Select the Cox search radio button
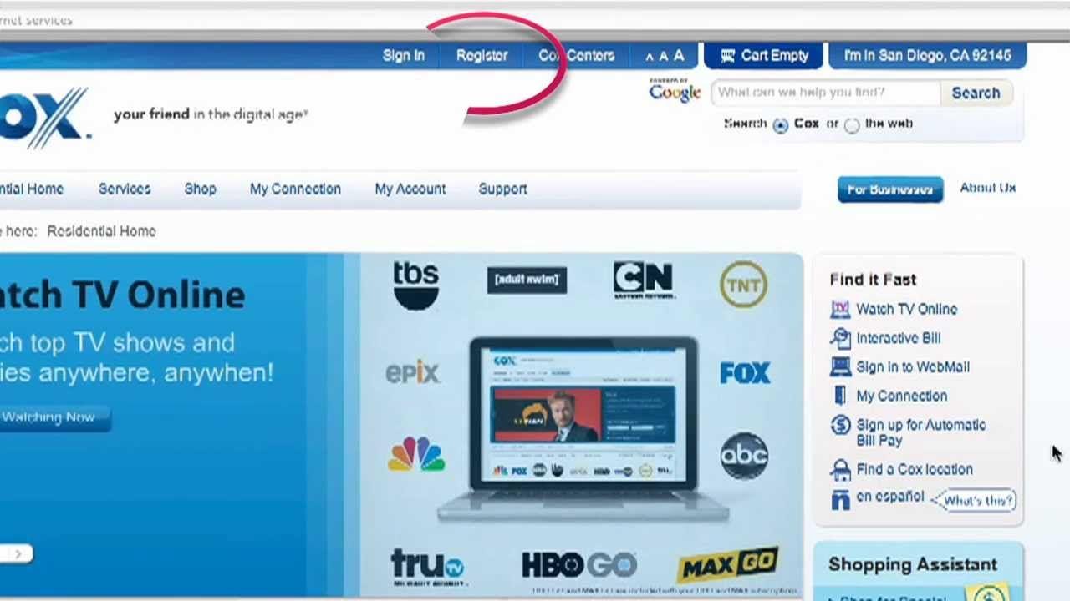This screenshot has height=601, width=1070. coord(781,125)
